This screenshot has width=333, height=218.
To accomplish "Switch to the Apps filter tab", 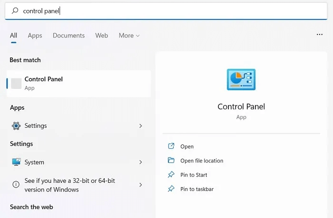I will click(35, 36).
